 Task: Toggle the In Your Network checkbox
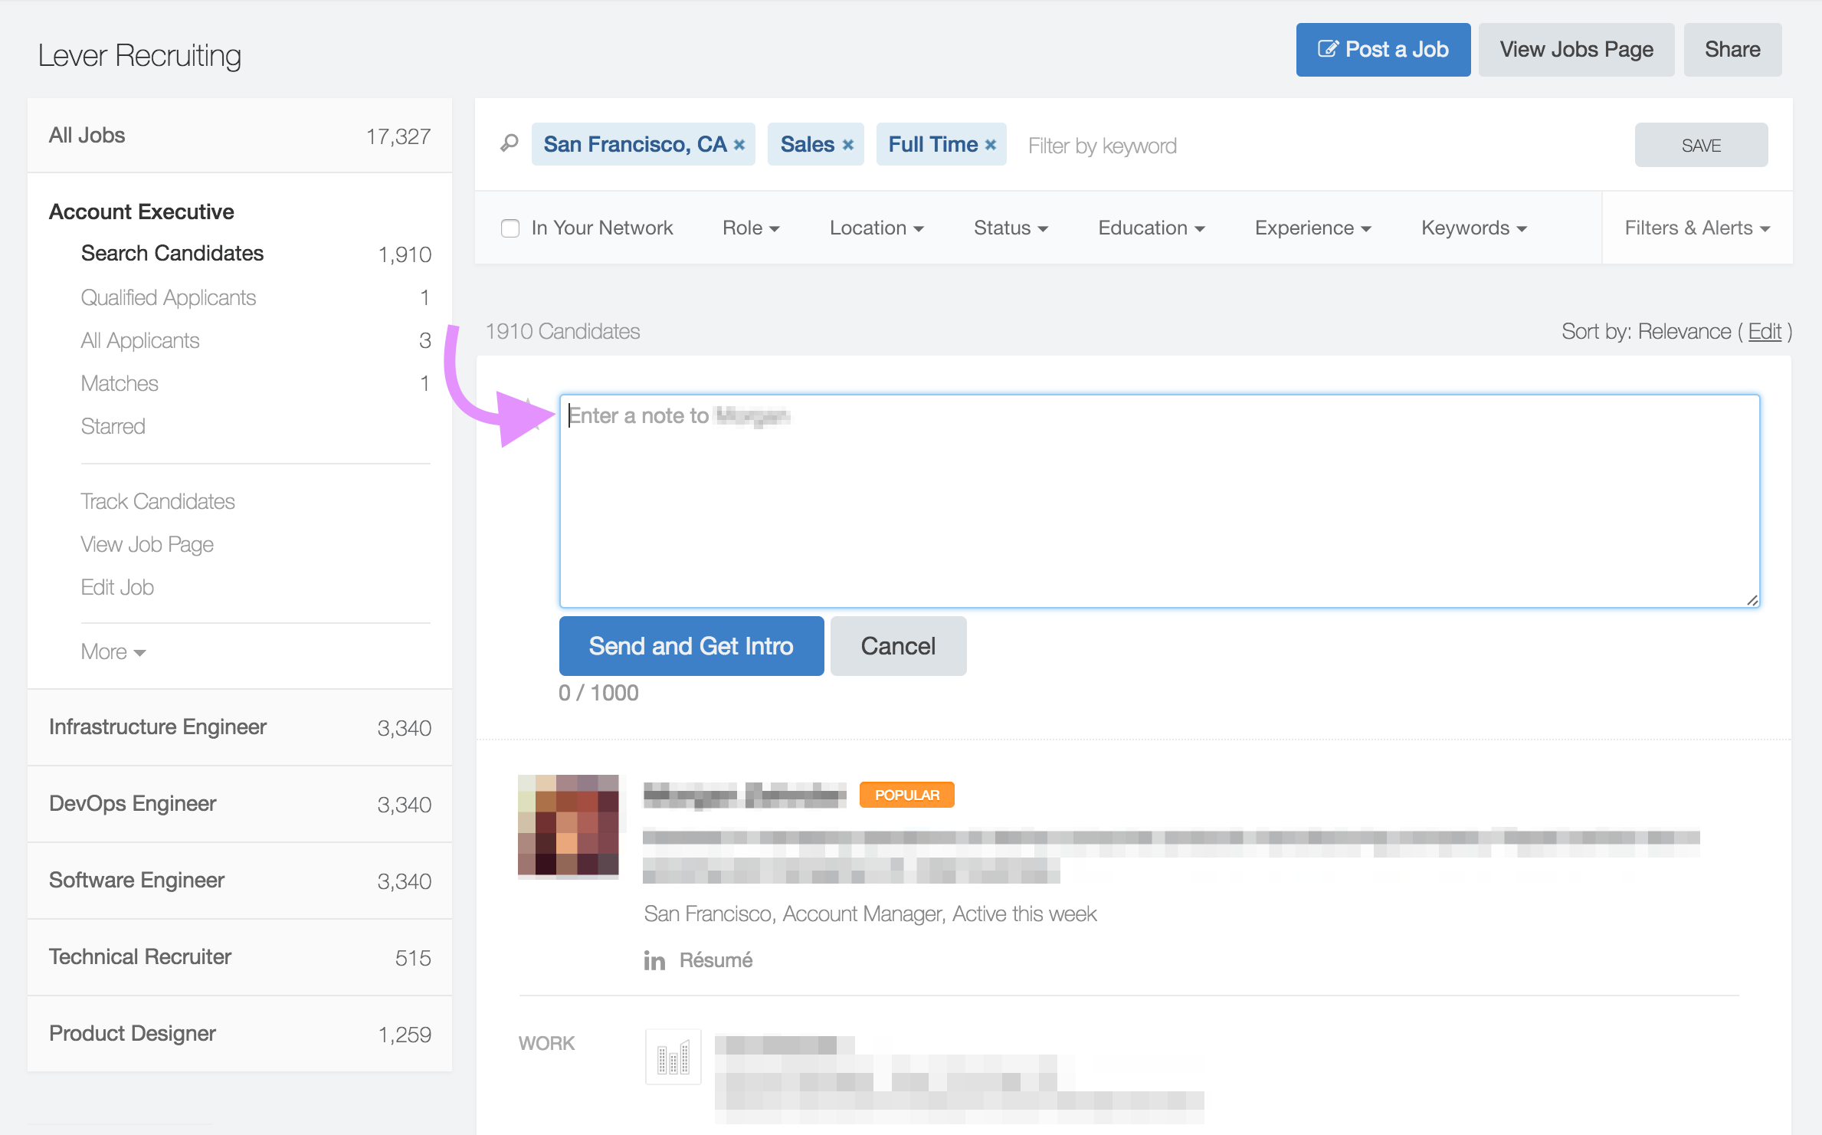(510, 228)
